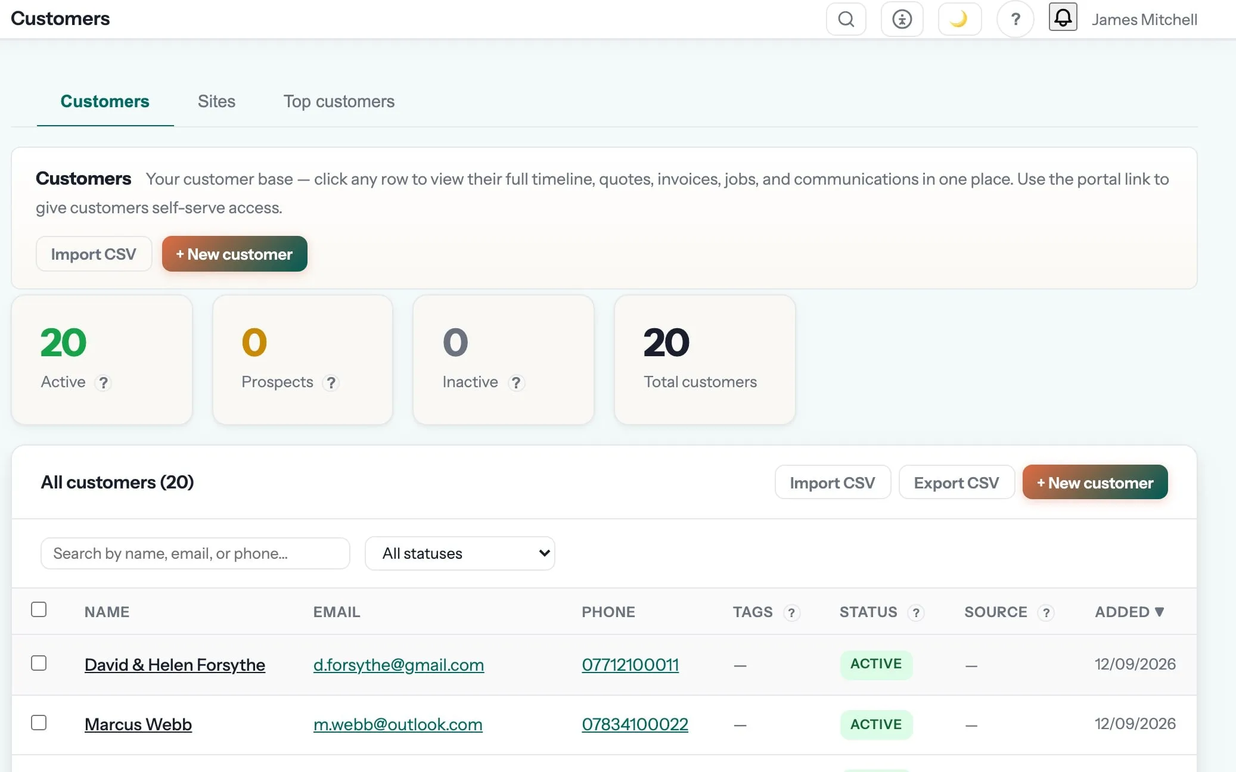Sort by the Added column header
Image resolution: width=1236 pixels, height=772 pixels.
[x=1129, y=612]
